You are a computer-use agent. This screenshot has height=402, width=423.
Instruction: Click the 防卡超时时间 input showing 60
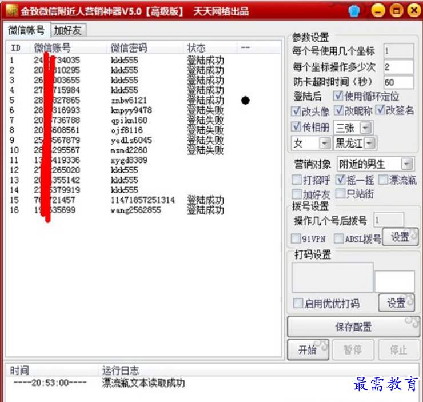coord(398,82)
